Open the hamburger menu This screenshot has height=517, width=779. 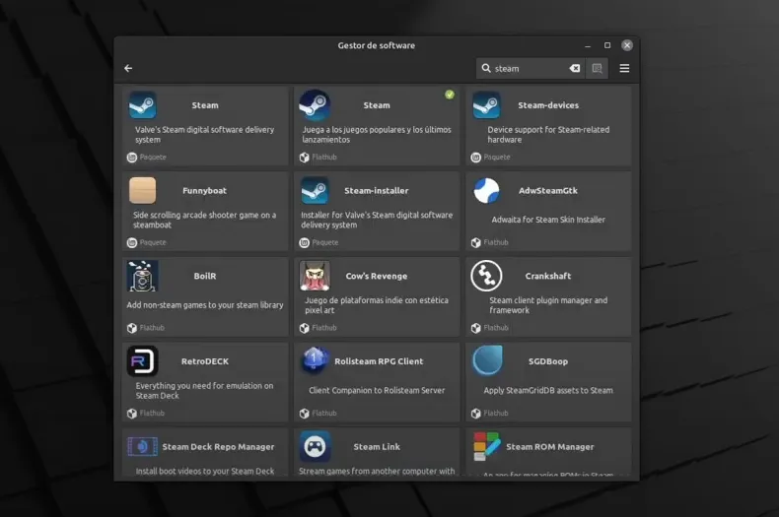(624, 69)
